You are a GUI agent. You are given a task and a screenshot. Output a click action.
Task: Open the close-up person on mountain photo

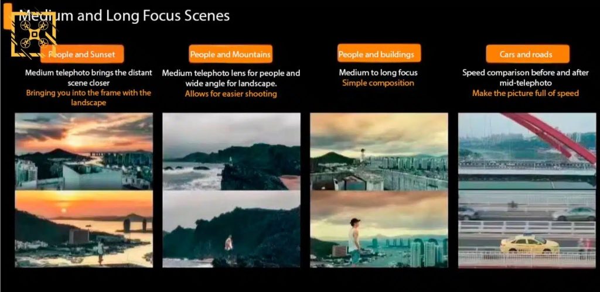click(x=231, y=229)
